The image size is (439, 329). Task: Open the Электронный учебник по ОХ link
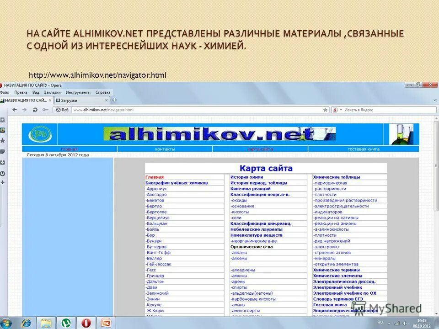345,293
